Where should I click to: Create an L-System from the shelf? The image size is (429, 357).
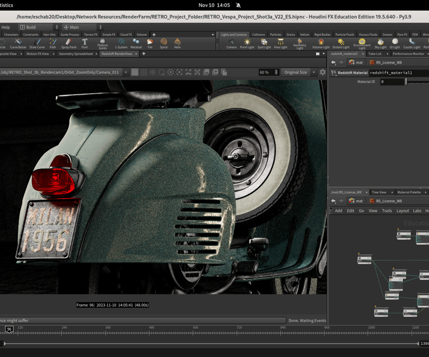121,43
